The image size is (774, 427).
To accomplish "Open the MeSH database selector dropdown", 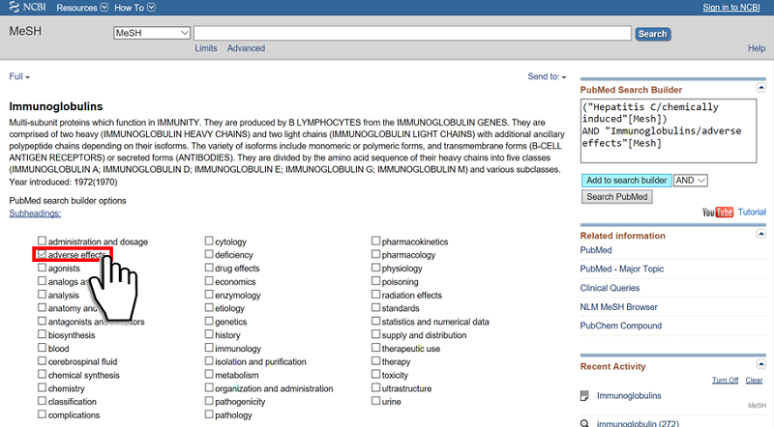I will click(x=152, y=33).
